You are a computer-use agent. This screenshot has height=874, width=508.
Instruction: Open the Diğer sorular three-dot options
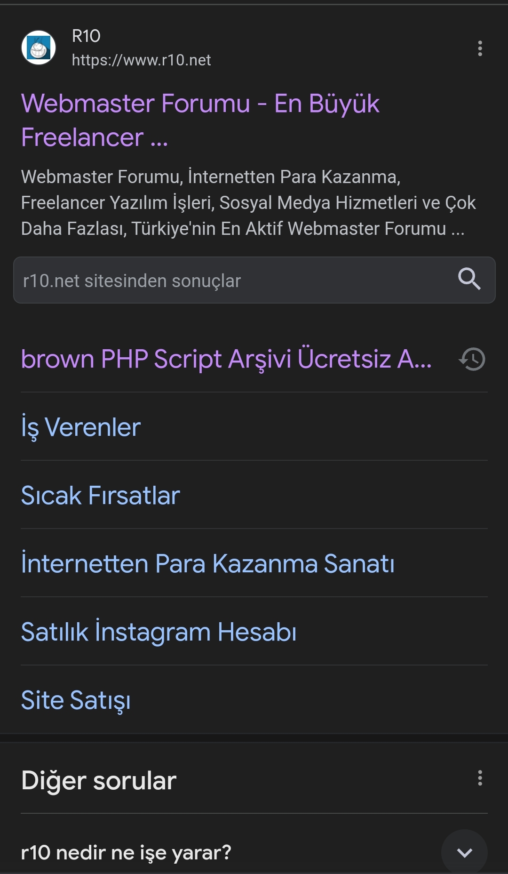pos(480,778)
